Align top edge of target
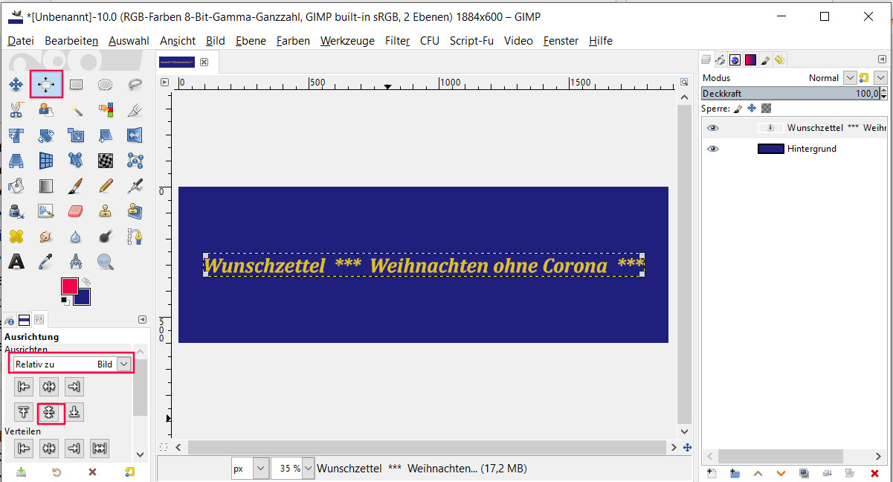The width and height of the screenshot is (893, 482). 25,412
